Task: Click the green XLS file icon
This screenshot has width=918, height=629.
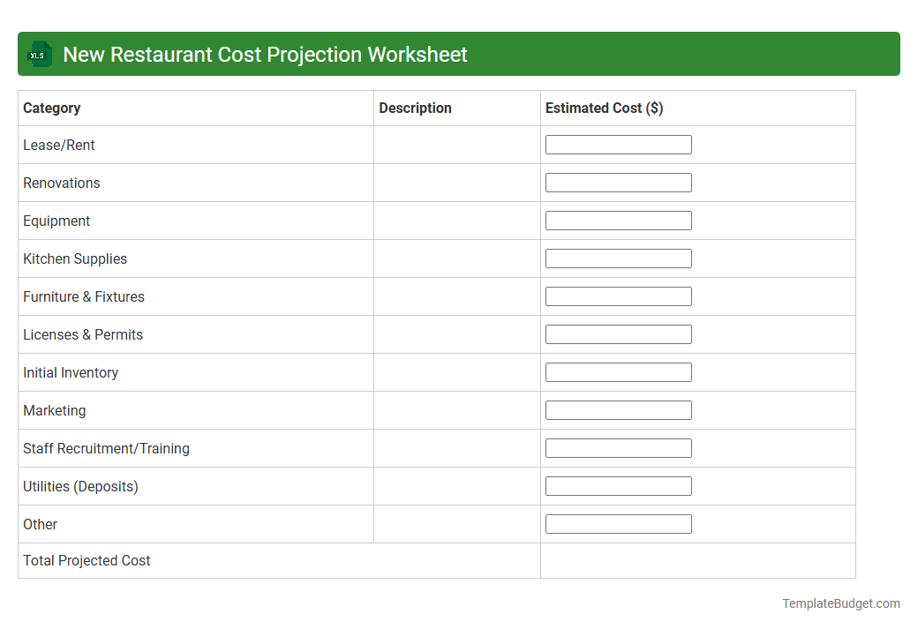Action: point(39,54)
